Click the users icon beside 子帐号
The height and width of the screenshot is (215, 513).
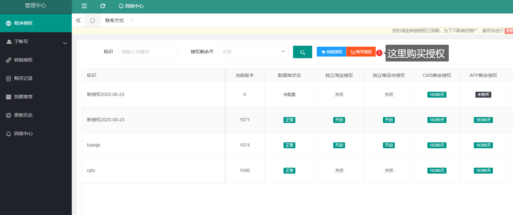click(9, 41)
